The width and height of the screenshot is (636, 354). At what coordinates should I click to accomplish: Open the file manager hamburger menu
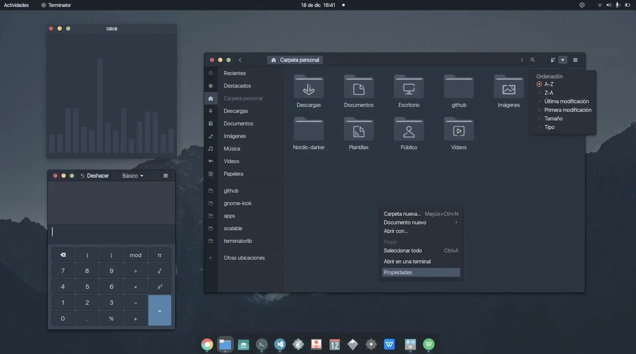coord(575,60)
